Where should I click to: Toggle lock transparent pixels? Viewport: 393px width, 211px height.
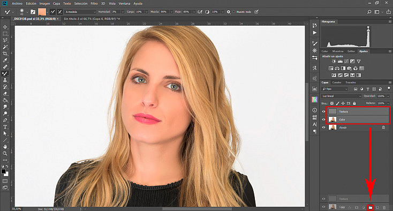pyautogui.click(x=332, y=103)
